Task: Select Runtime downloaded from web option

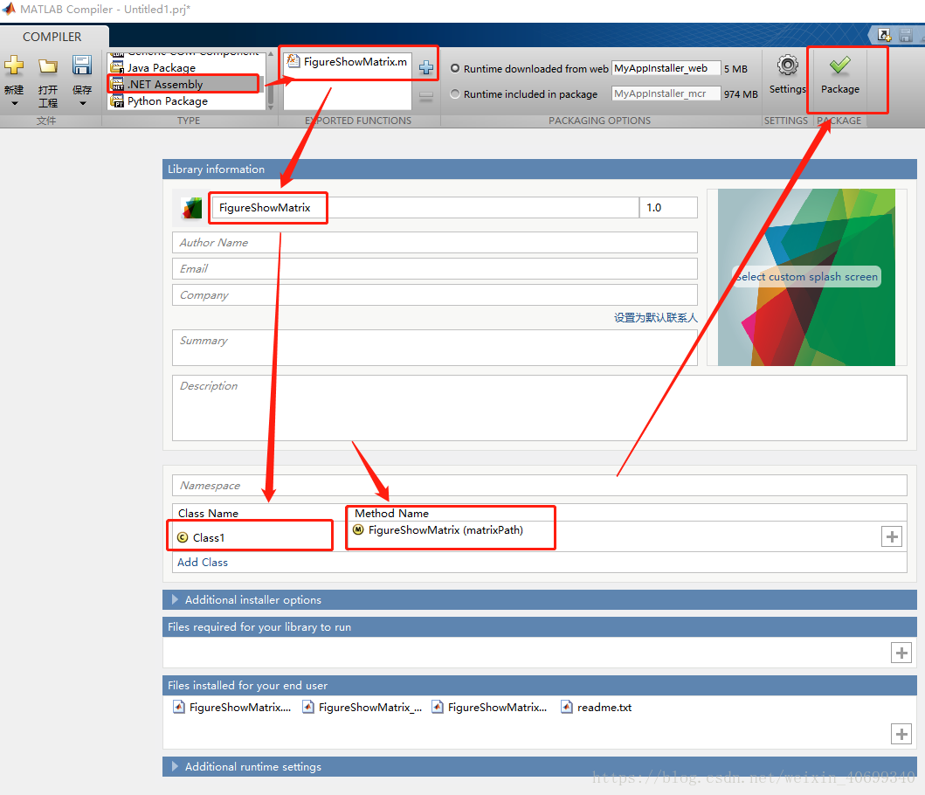Action: [455, 68]
